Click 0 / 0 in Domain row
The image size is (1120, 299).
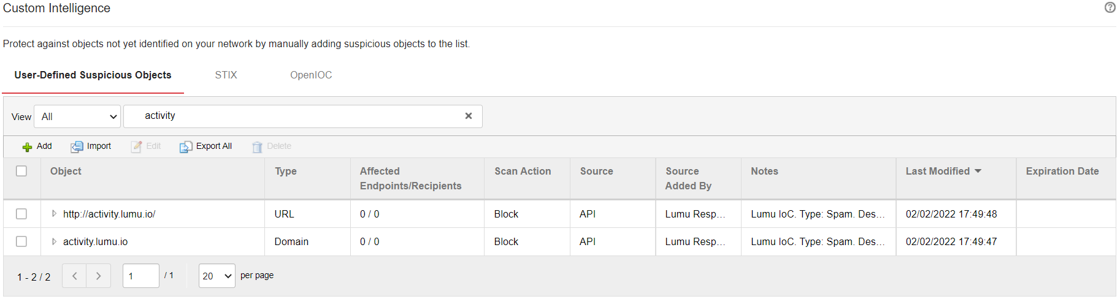[369, 241]
